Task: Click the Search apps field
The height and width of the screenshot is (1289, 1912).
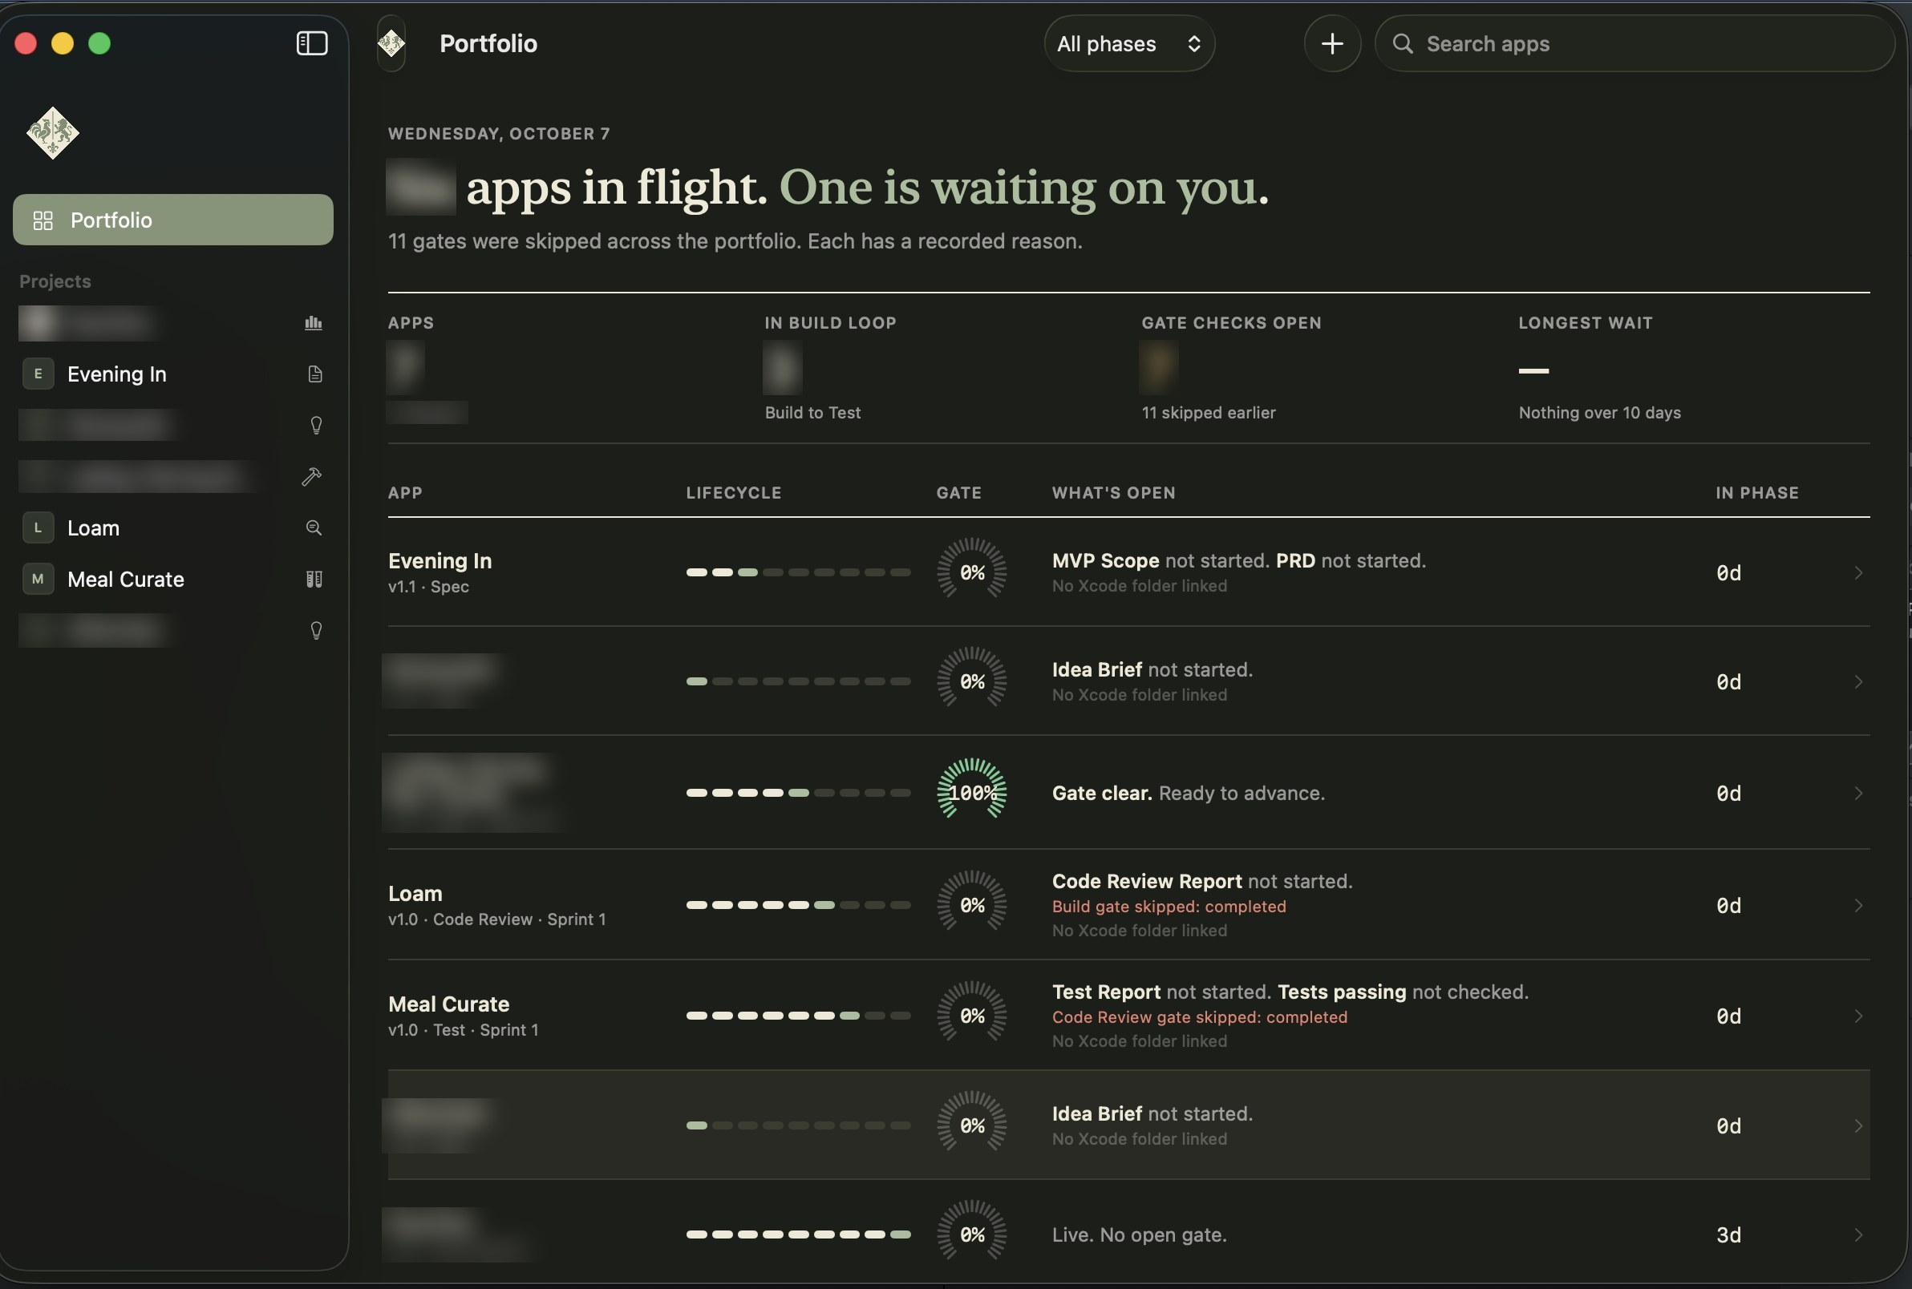Action: 1634,43
